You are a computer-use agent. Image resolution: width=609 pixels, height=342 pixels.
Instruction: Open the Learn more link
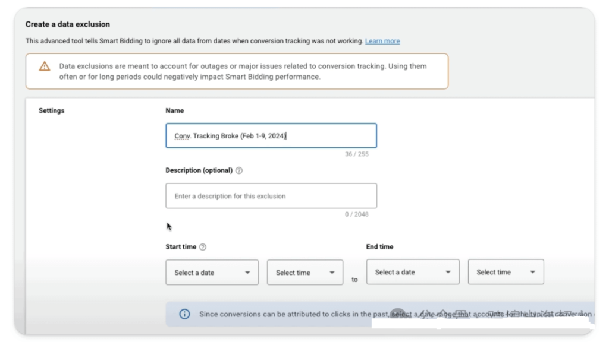[x=382, y=41]
